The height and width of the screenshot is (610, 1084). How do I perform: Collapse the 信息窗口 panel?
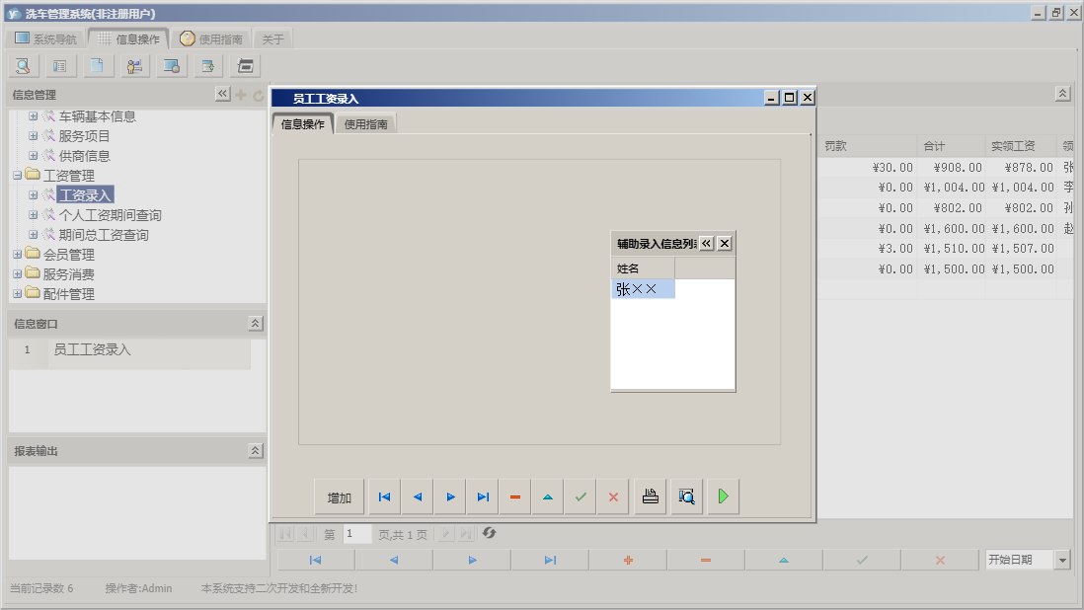tap(255, 324)
